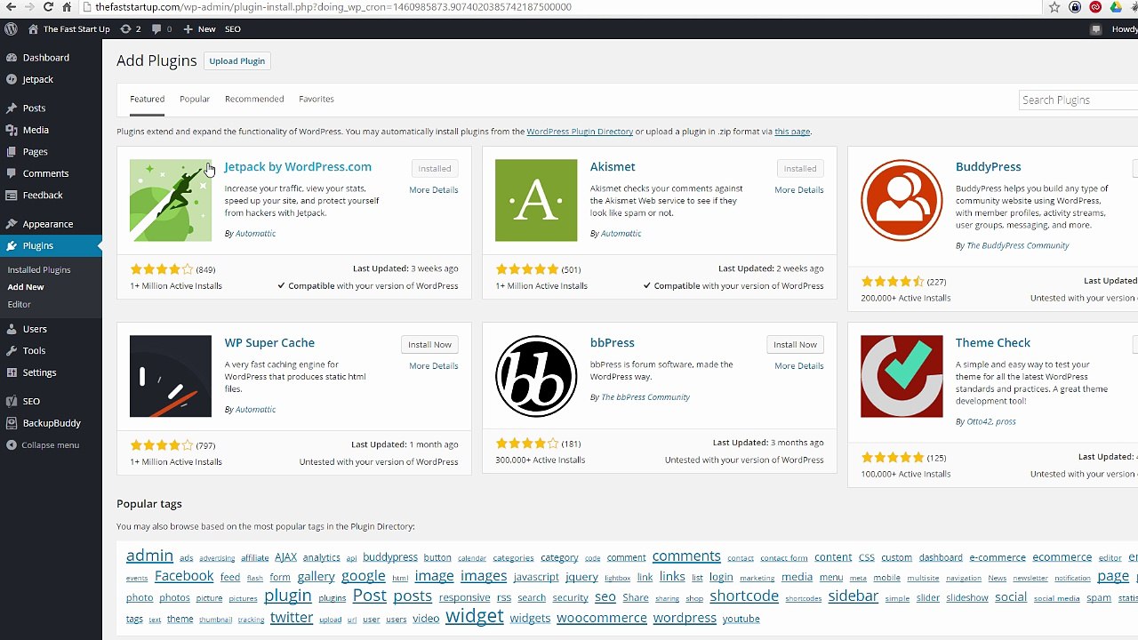Open More Details for WP Super Cache
Image resolution: width=1138 pixels, height=640 pixels.
434,365
